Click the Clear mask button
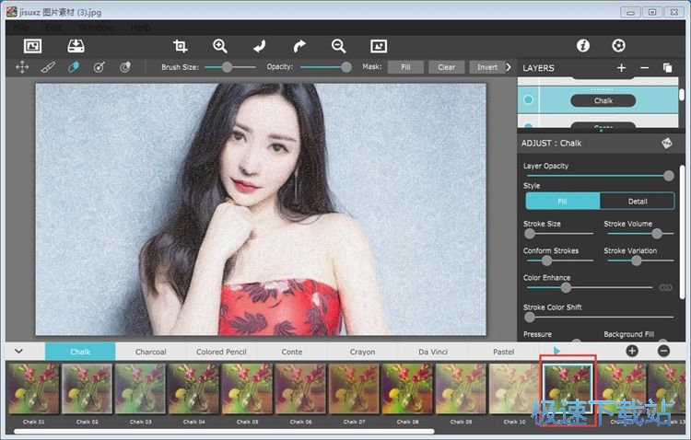Image resolution: width=691 pixels, height=440 pixels. click(x=446, y=67)
